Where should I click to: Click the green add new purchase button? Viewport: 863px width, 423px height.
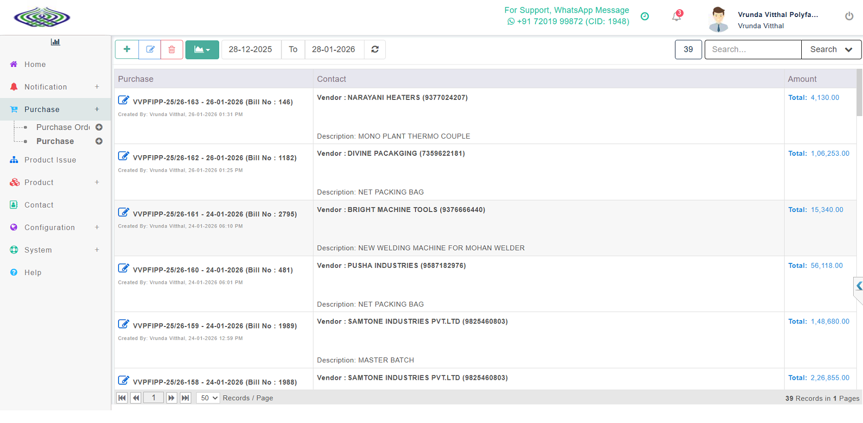(x=127, y=49)
